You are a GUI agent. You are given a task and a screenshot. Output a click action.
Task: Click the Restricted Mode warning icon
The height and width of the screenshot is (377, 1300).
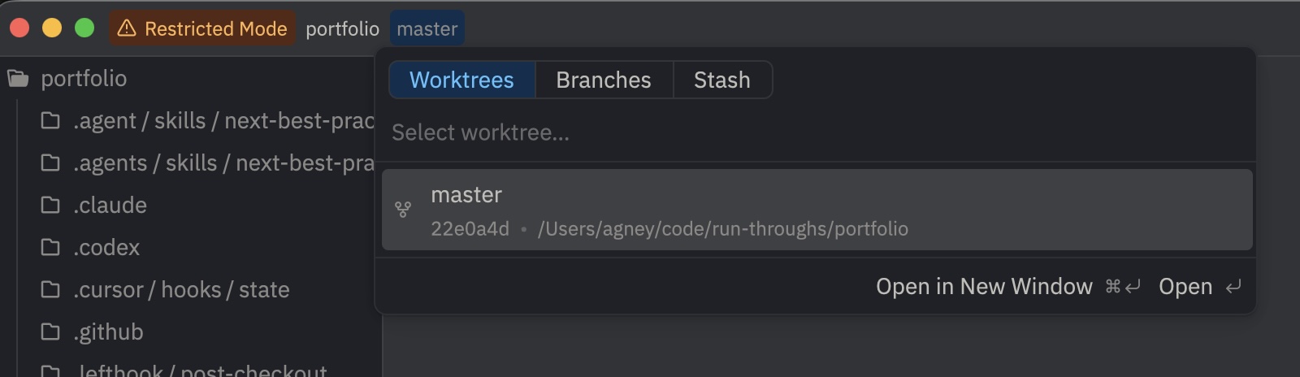point(127,28)
